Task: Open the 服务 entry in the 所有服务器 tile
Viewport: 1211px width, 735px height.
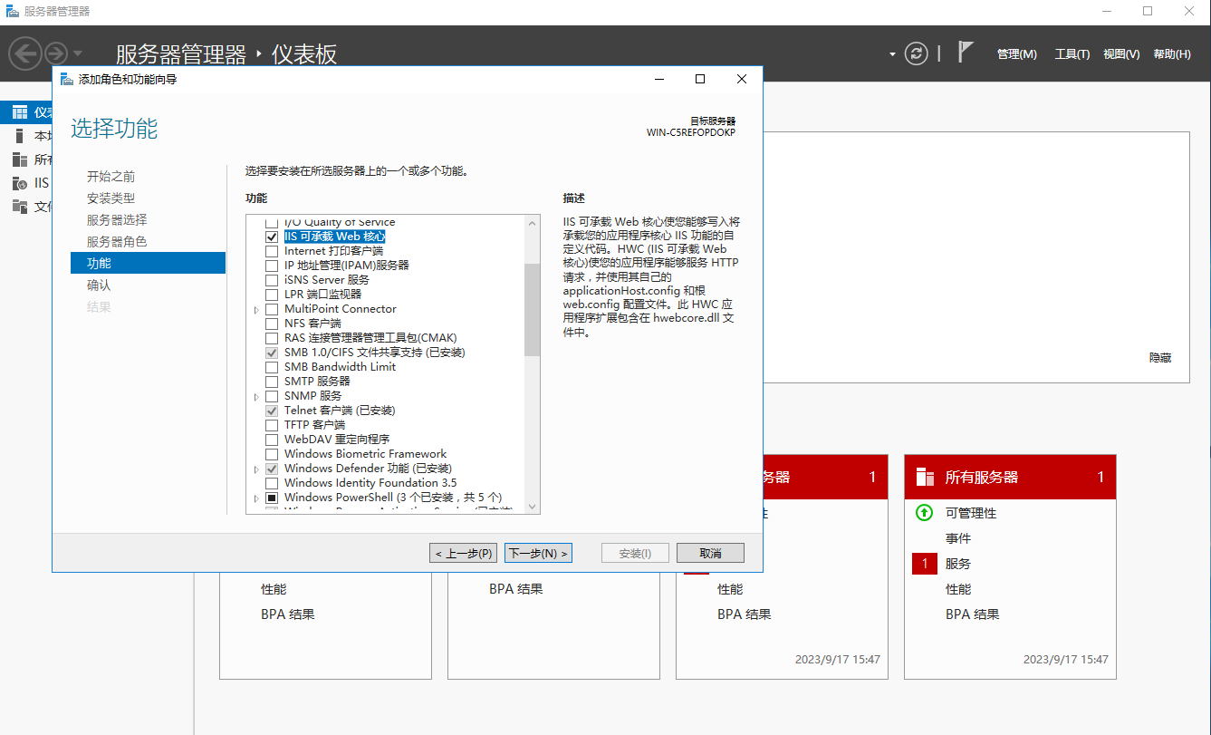Action: 958,564
